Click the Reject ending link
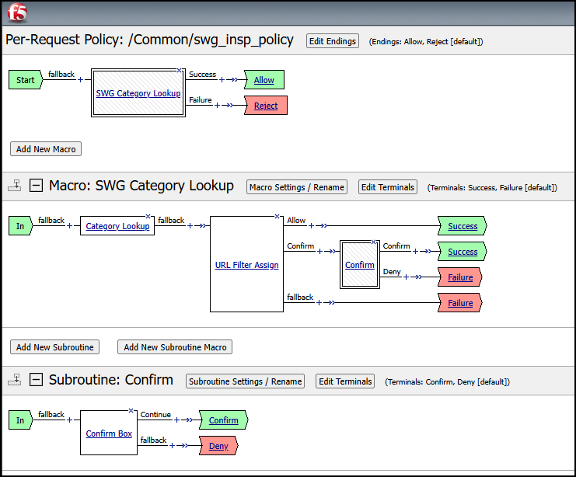The height and width of the screenshot is (477, 576). click(266, 106)
